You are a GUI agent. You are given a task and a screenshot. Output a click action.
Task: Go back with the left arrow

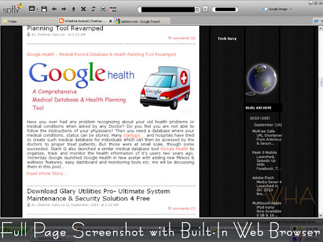coord(54,9)
